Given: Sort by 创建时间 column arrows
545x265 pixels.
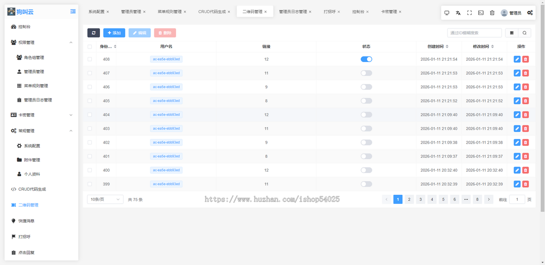Looking at the screenshot, I should [447, 47].
